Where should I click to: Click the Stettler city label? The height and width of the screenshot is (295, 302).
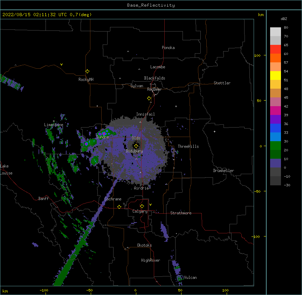click(222, 83)
